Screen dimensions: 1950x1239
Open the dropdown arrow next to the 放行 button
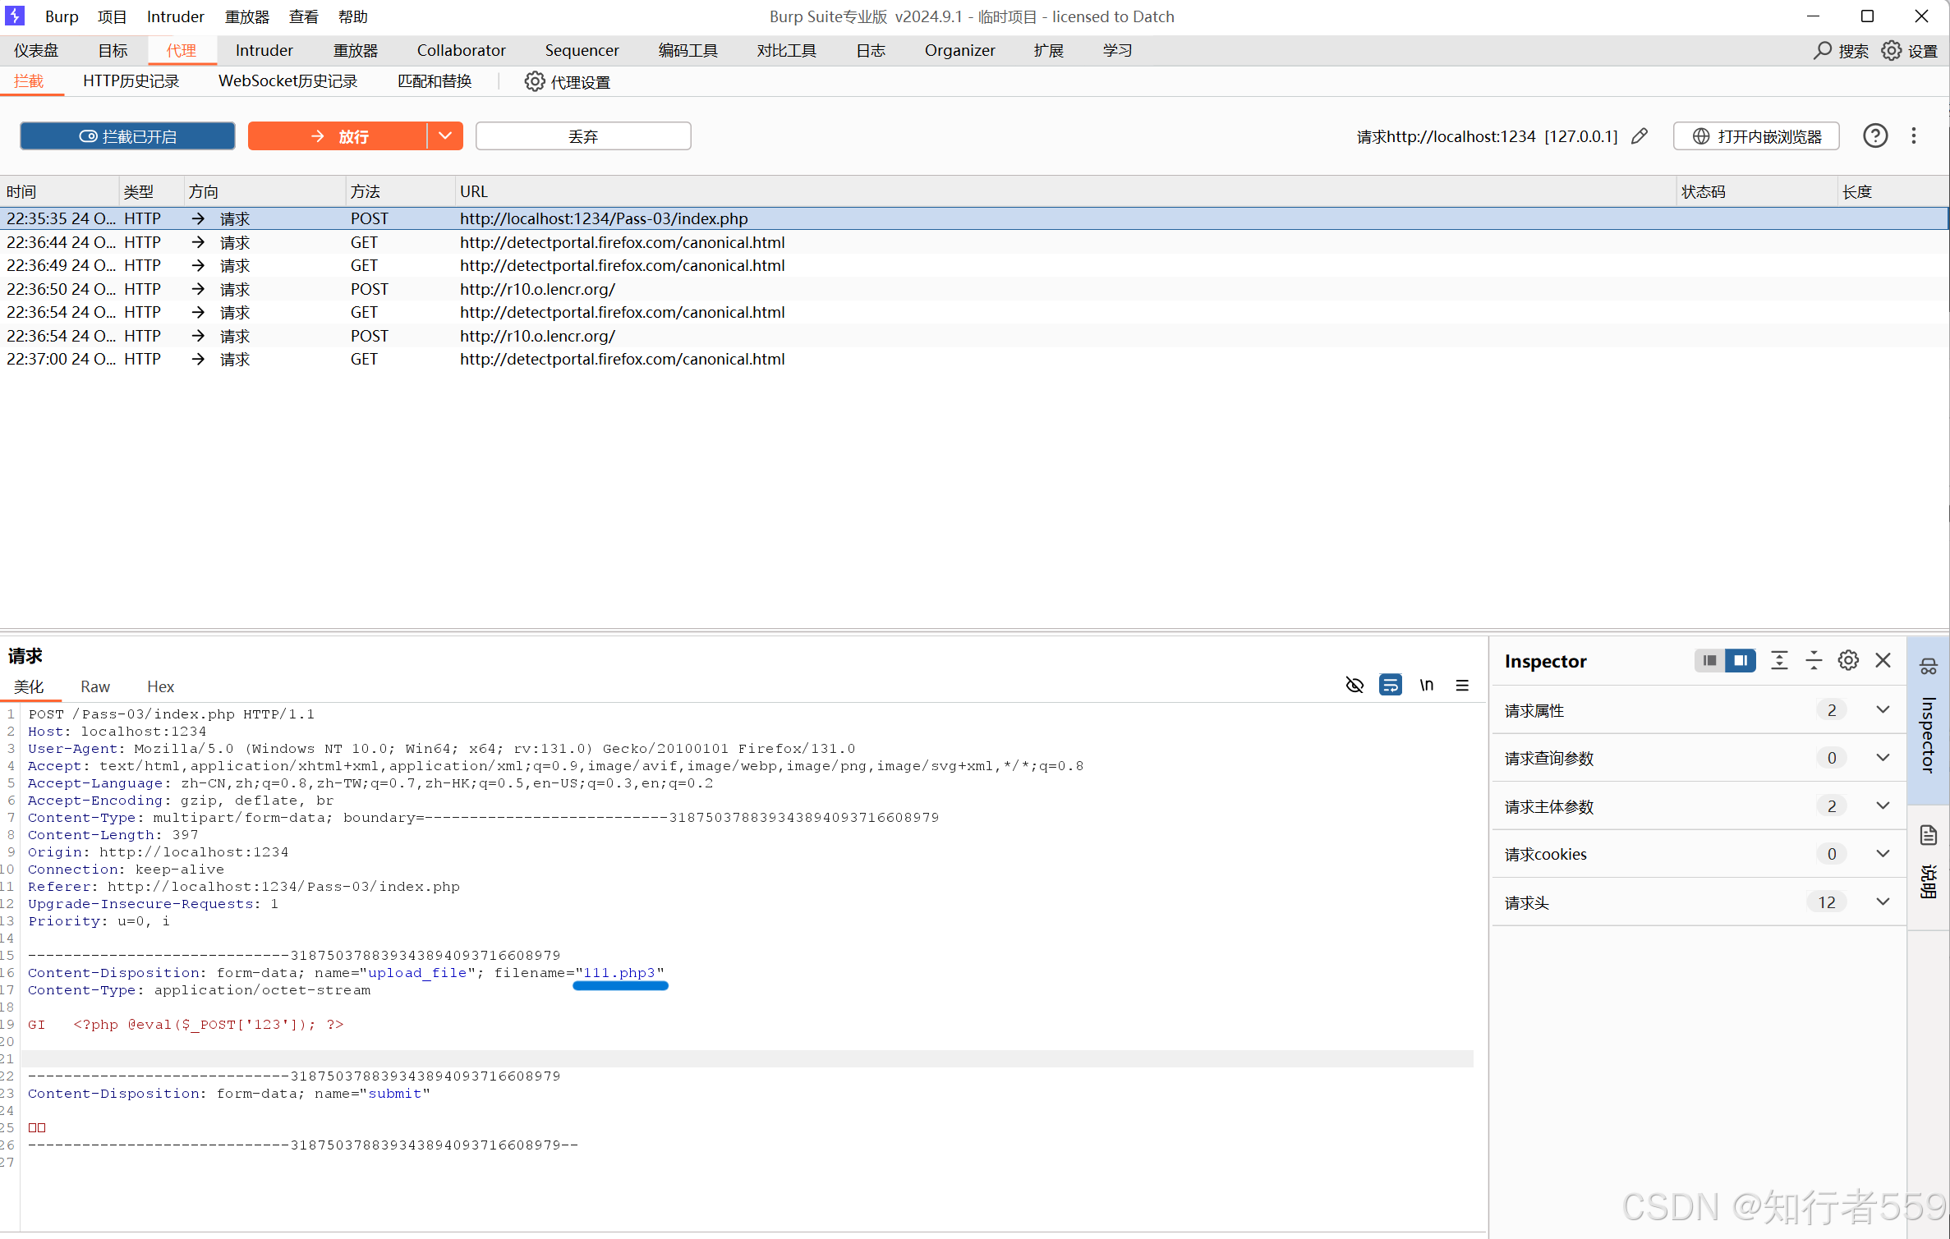click(x=445, y=136)
